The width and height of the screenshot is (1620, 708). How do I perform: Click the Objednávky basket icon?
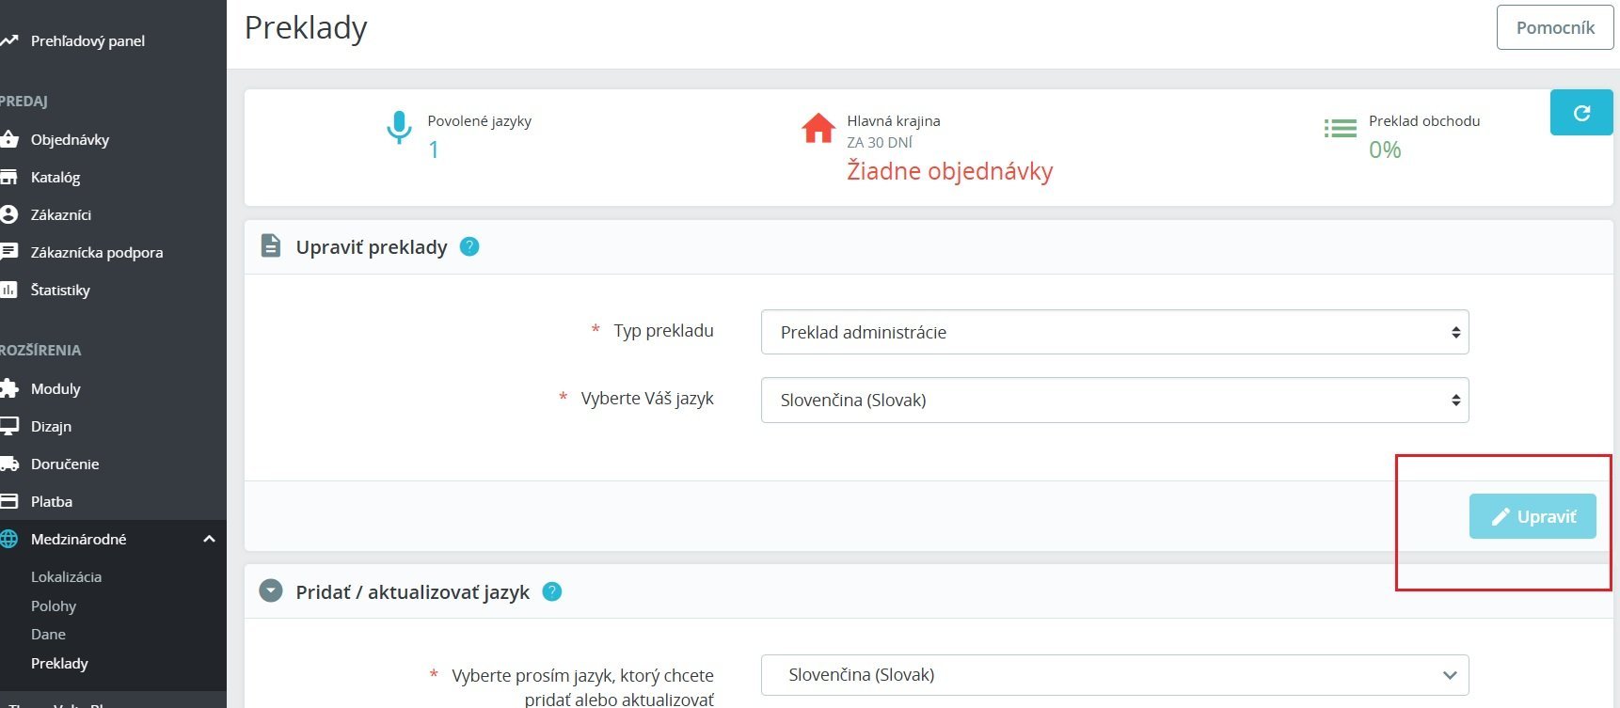[x=9, y=139]
